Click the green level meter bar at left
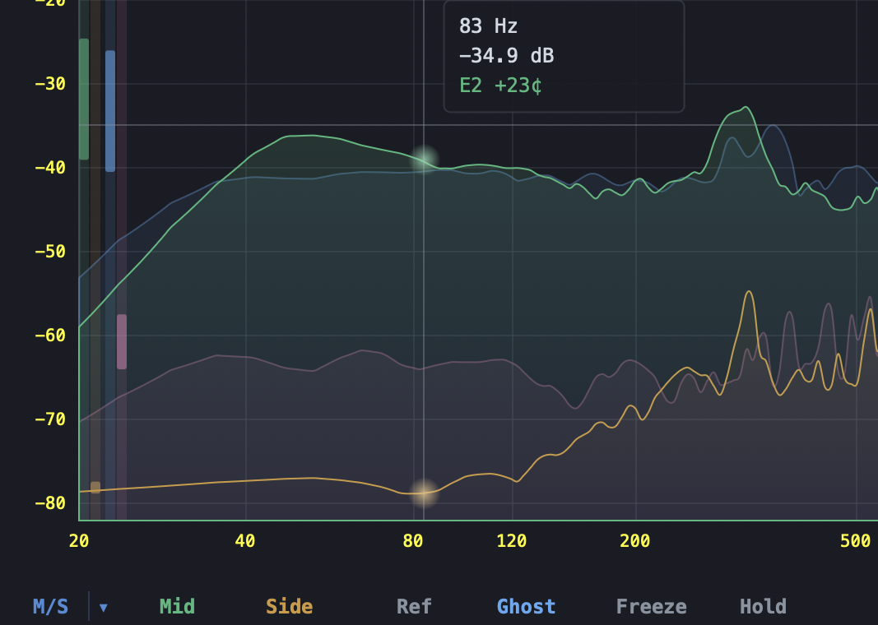Viewport: 878px width, 625px height. pos(82,99)
